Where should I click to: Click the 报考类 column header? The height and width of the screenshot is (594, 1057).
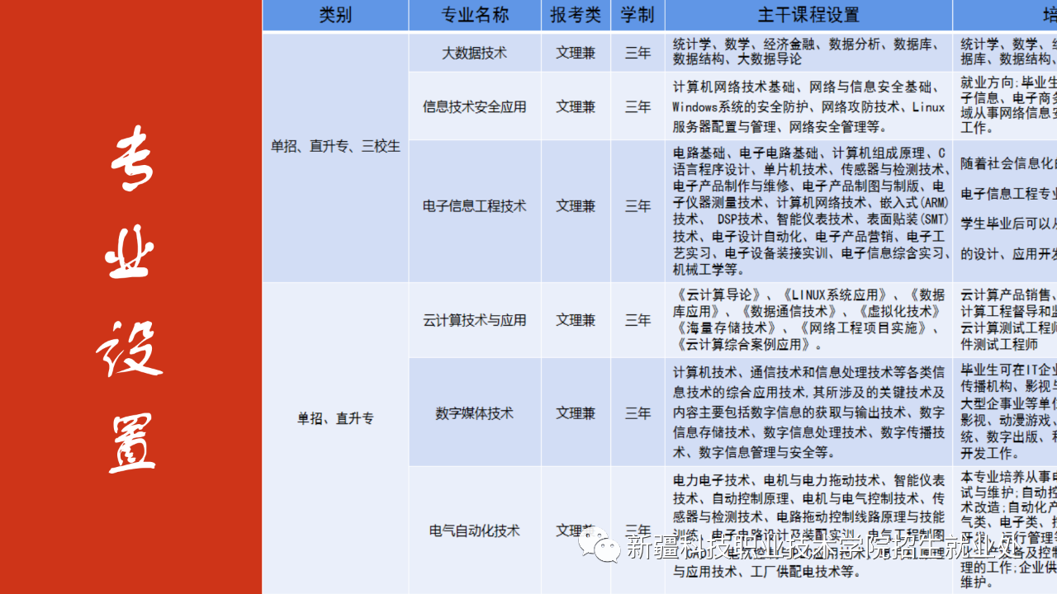pos(576,15)
